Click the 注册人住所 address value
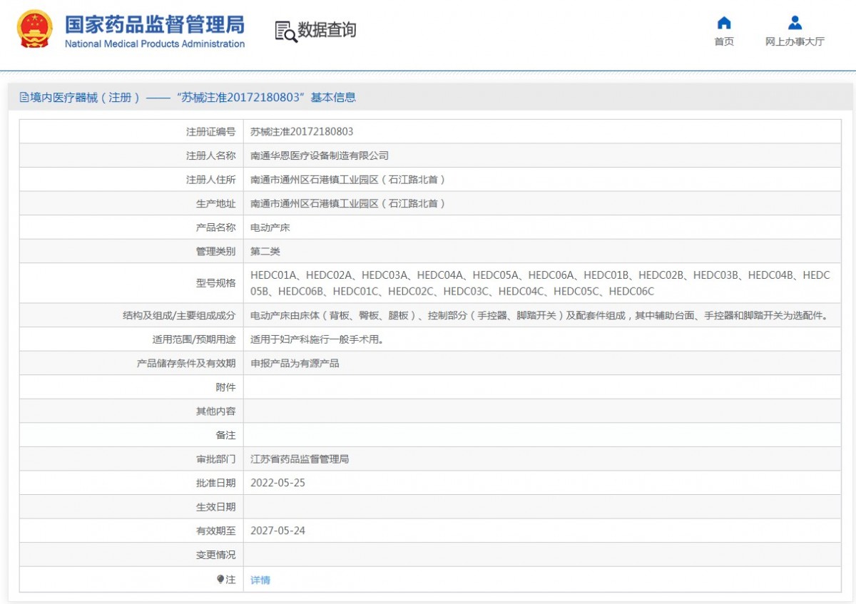The width and height of the screenshot is (856, 604). click(349, 180)
